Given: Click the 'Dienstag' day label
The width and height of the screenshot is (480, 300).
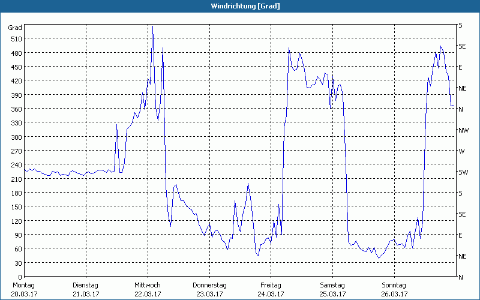Looking at the screenshot, I should pyautogui.click(x=85, y=285).
